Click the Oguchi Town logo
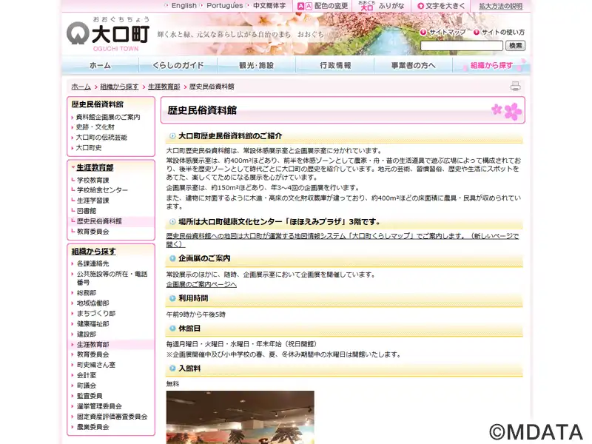 pos(108,33)
